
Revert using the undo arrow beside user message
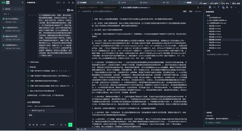pyautogui.click(x=35, y=15)
